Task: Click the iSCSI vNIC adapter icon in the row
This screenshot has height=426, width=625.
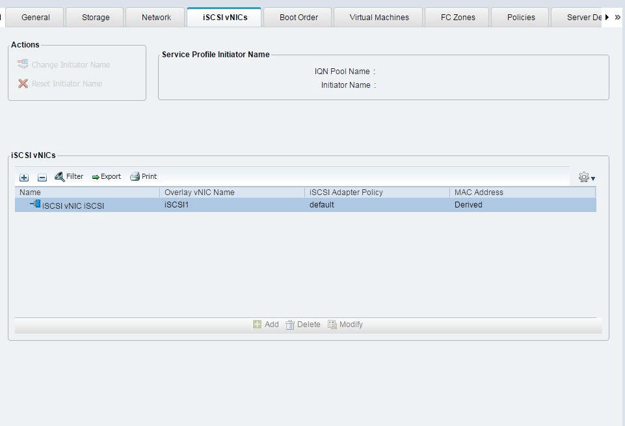Action: coord(36,204)
